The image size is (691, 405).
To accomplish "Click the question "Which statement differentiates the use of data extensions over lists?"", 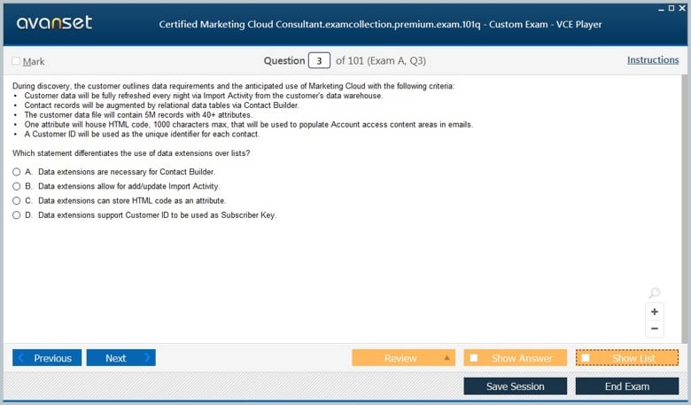I will pos(131,153).
